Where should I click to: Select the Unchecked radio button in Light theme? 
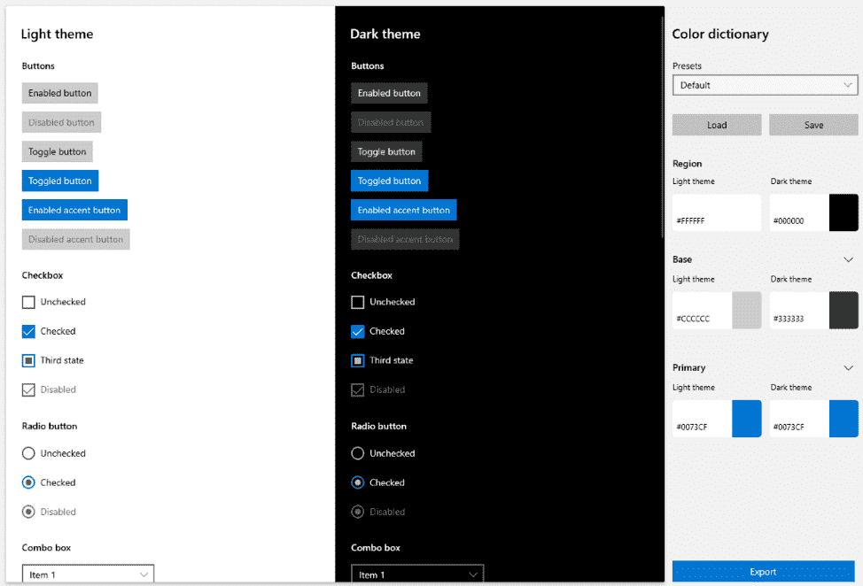[x=28, y=453]
